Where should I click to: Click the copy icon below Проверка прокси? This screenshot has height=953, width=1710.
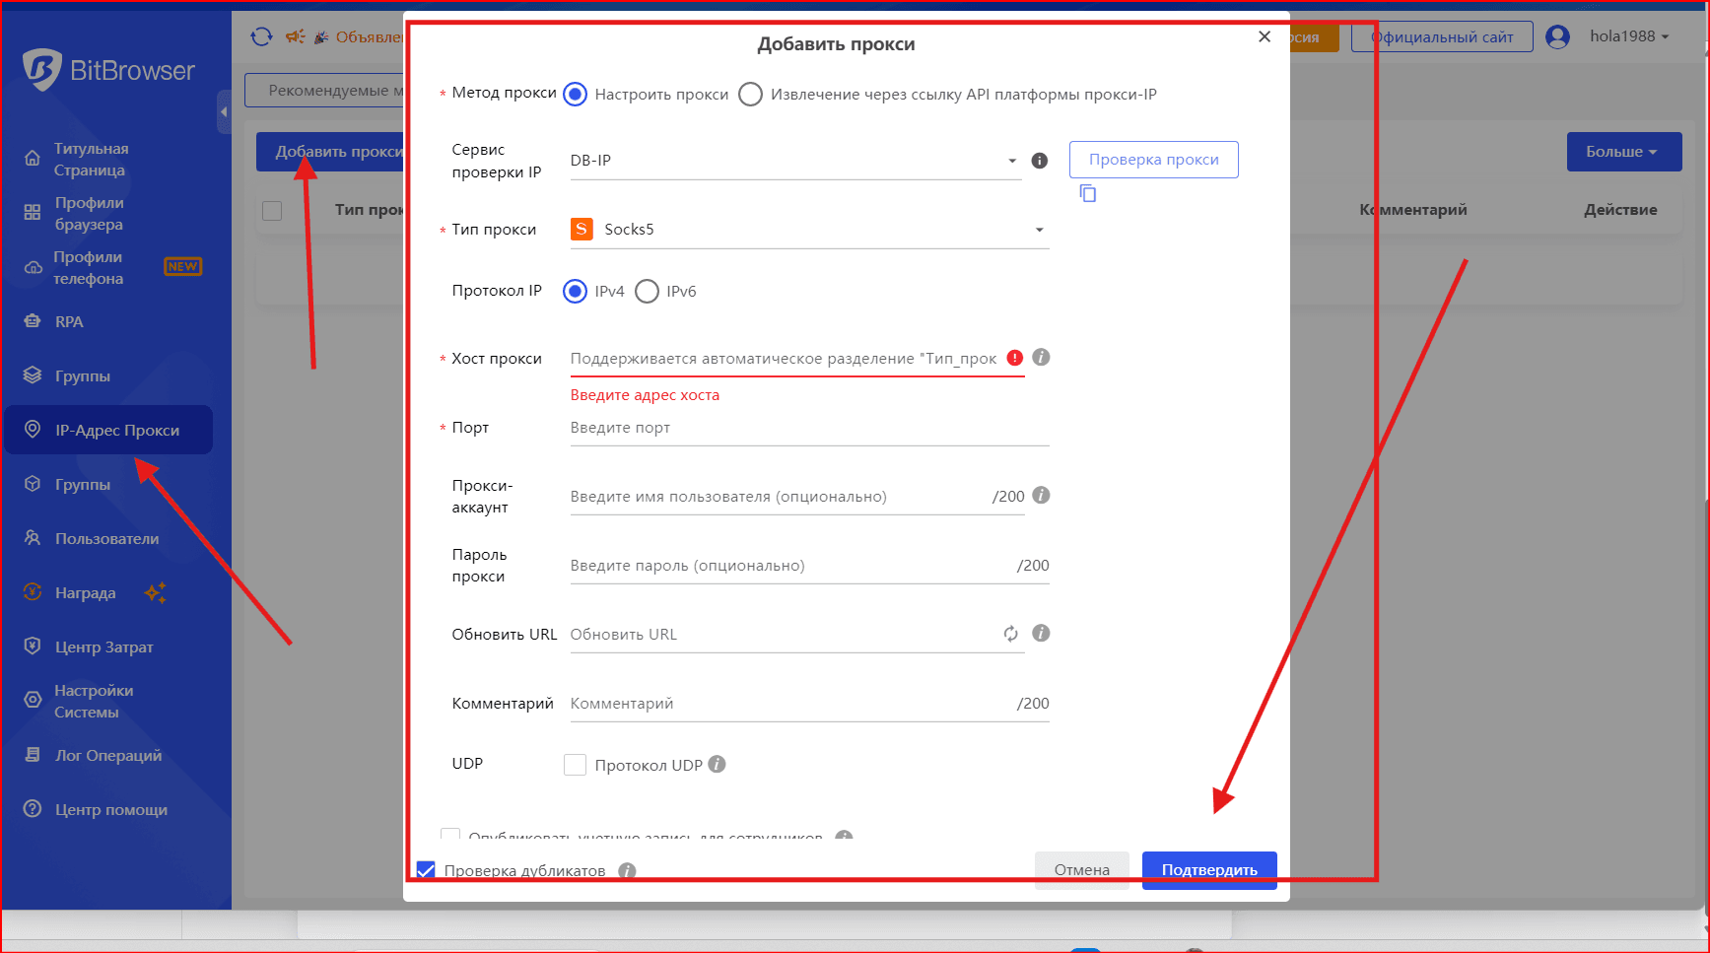(x=1087, y=193)
